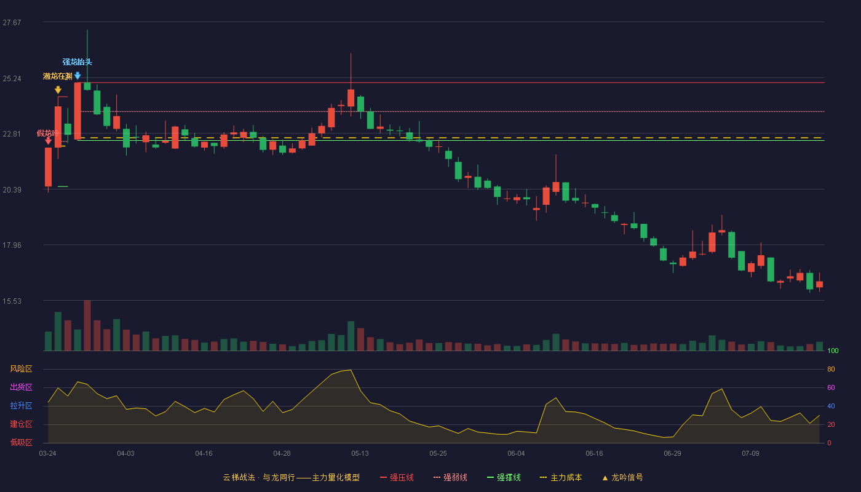Click the 风险区 zone label
The image size is (861, 492).
21,369
